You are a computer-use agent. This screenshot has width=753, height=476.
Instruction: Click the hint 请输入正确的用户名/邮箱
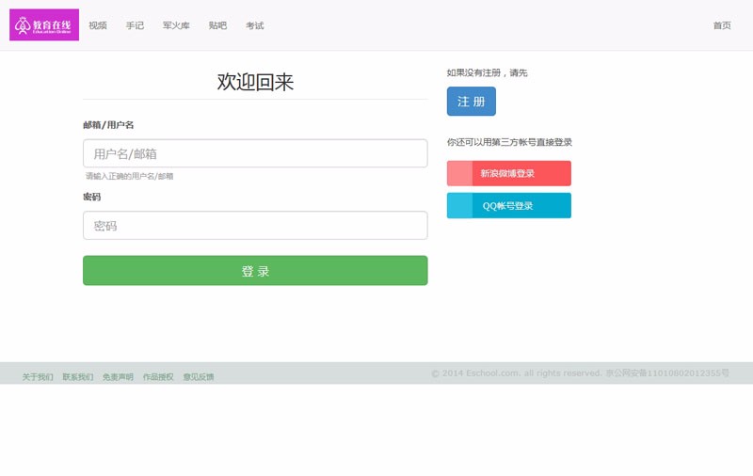pyautogui.click(x=129, y=176)
